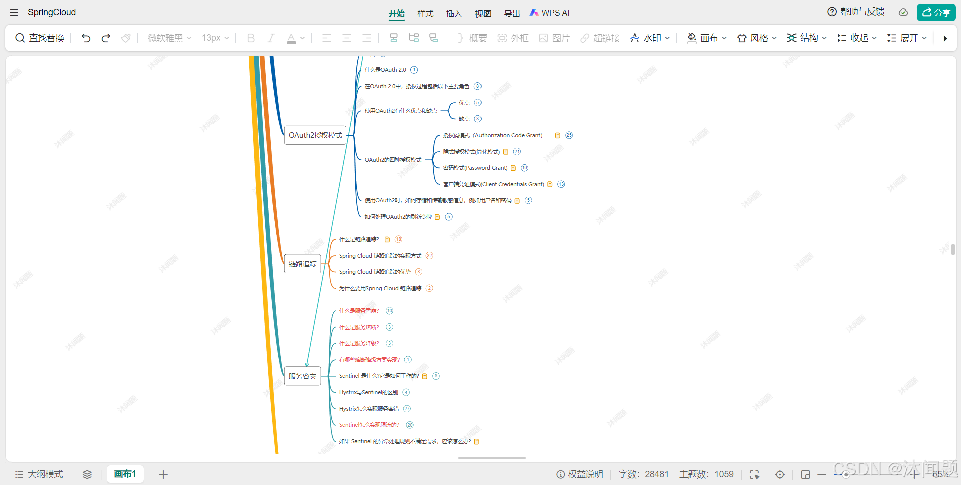Select the OAuth2授权模式 node
Screen dimensions: 961x485
[315, 135]
